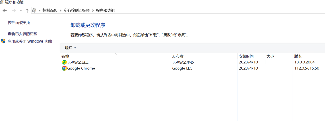The image size is (325, 121).
Task: Sort by 大小 column header
Action: tap(270, 56)
